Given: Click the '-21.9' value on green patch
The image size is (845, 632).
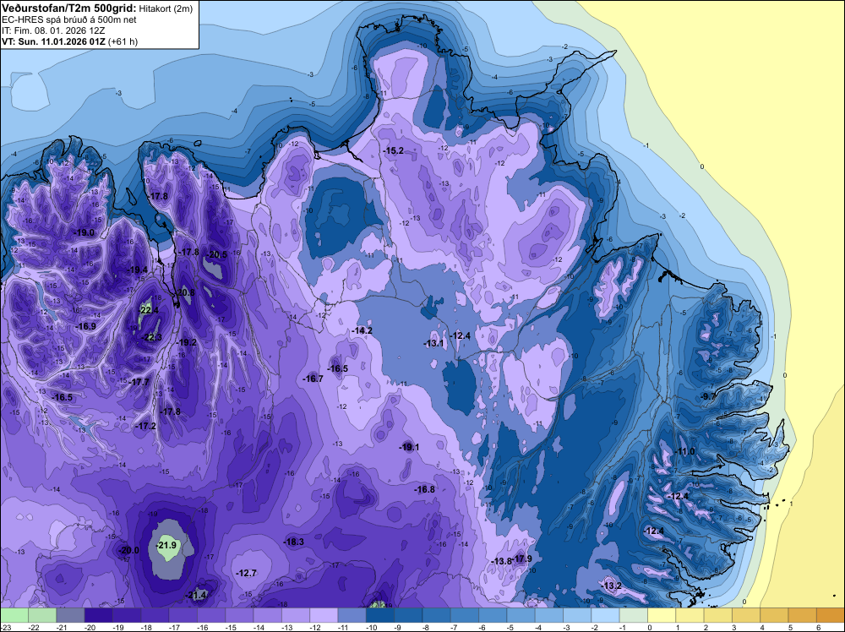Looking at the screenshot, I should tap(167, 546).
